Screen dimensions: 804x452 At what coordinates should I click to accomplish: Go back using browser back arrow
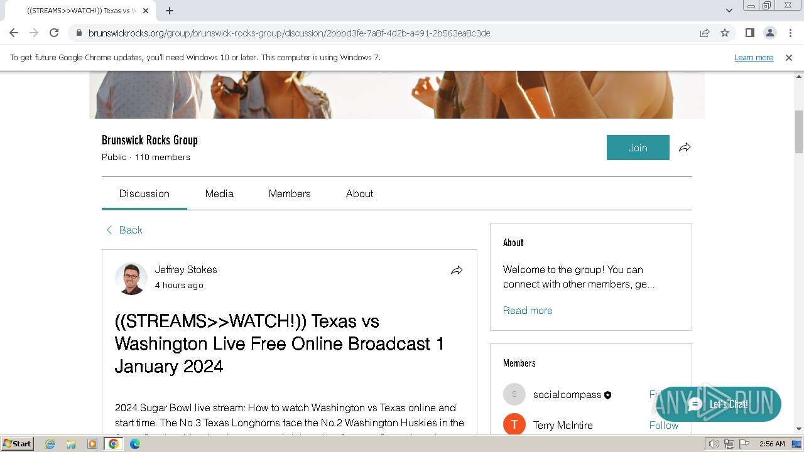14,33
